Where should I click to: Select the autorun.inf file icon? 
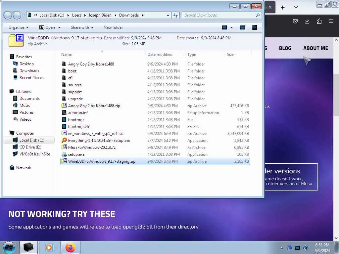click(64, 112)
